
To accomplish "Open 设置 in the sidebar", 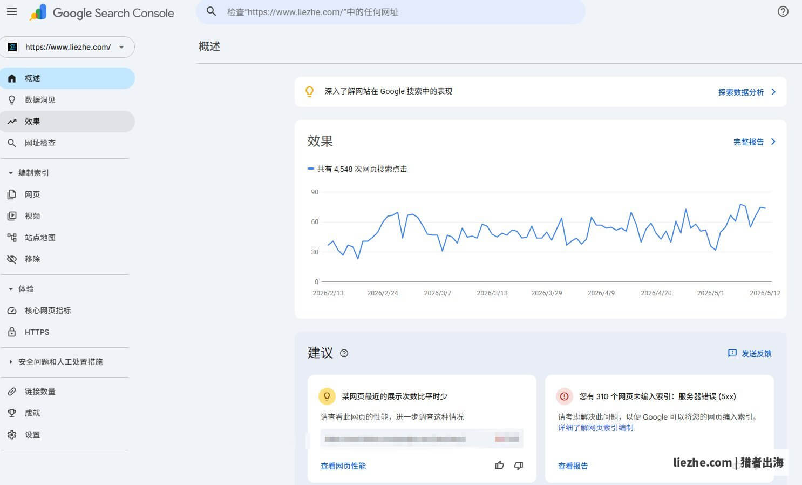I will (x=67, y=435).
